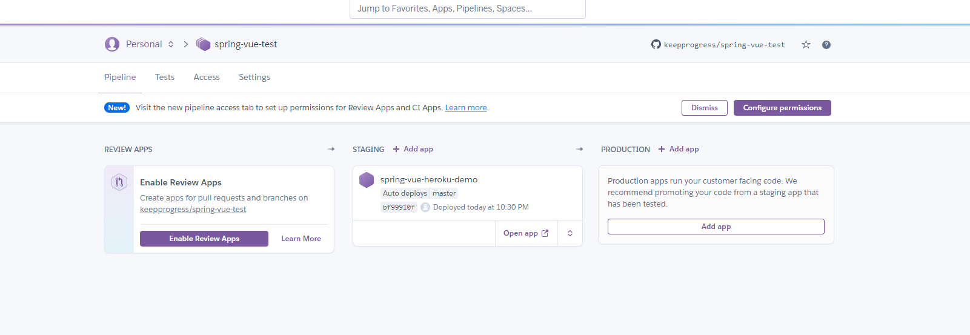This screenshot has width=970, height=335.
Task: Click the New! badge in banner
Action: [x=117, y=108]
